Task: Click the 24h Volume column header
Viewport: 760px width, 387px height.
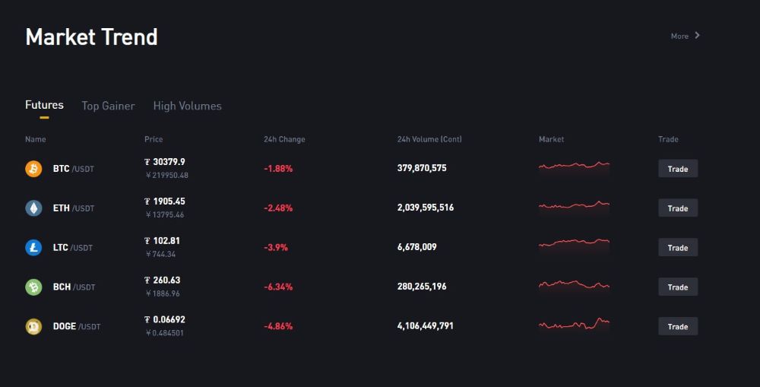Action: point(429,140)
